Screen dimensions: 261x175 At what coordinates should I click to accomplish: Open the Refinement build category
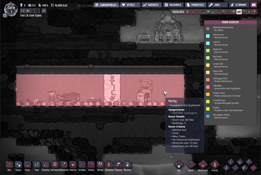click(x=64, y=165)
